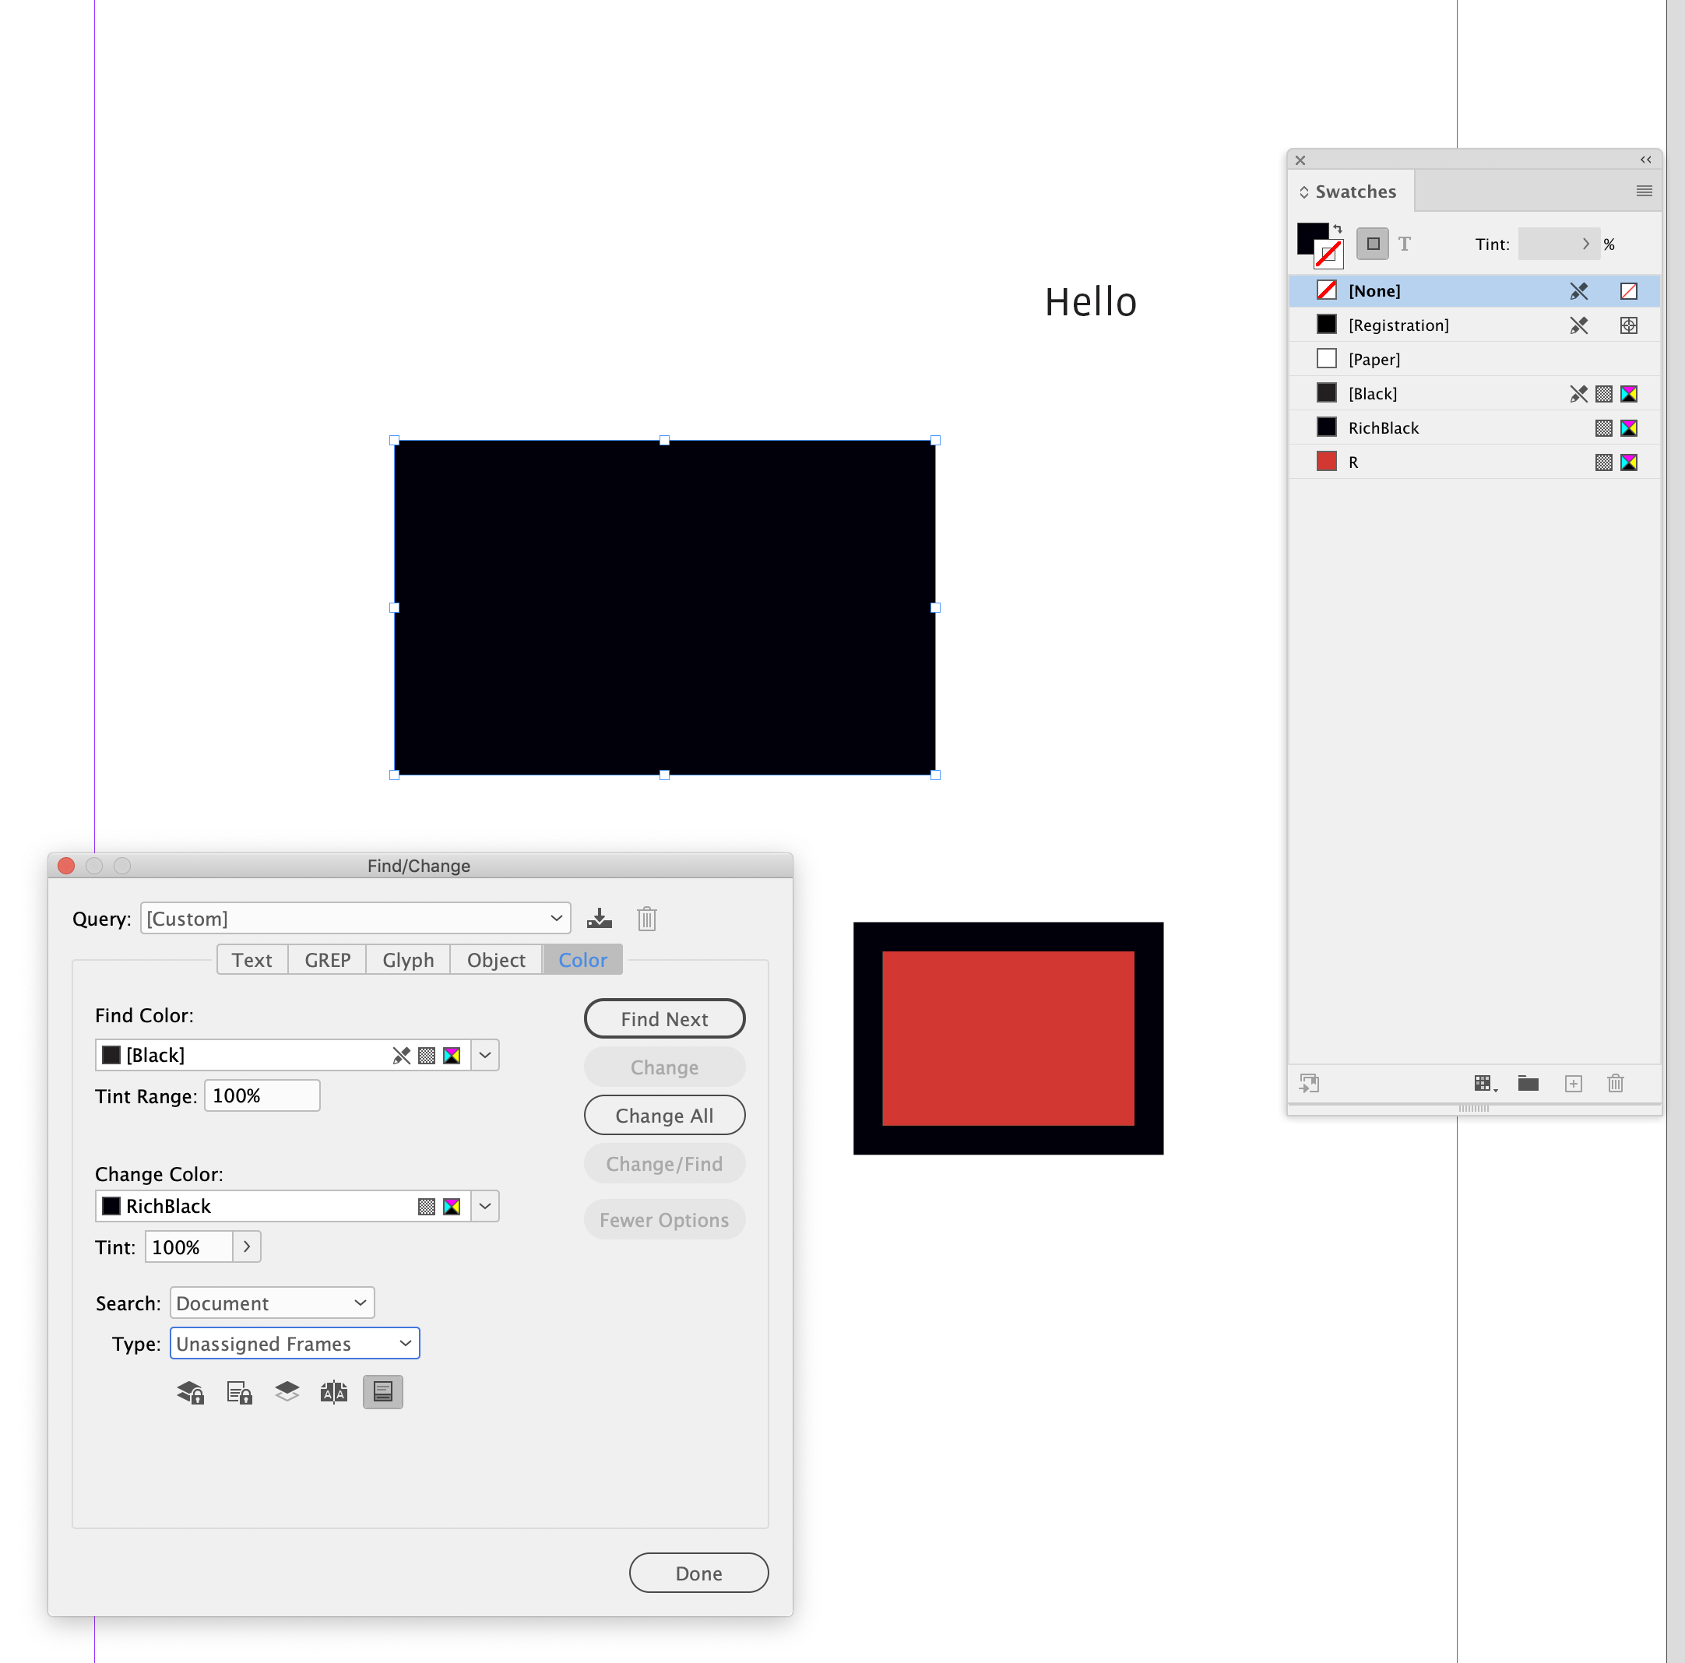The image size is (1685, 1663).
Task: Click the save query icon next to Query
Action: [x=599, y=917]
